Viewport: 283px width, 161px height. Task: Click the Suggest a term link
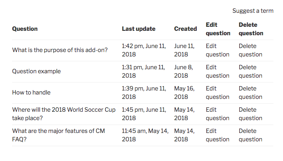pos(252,11)
